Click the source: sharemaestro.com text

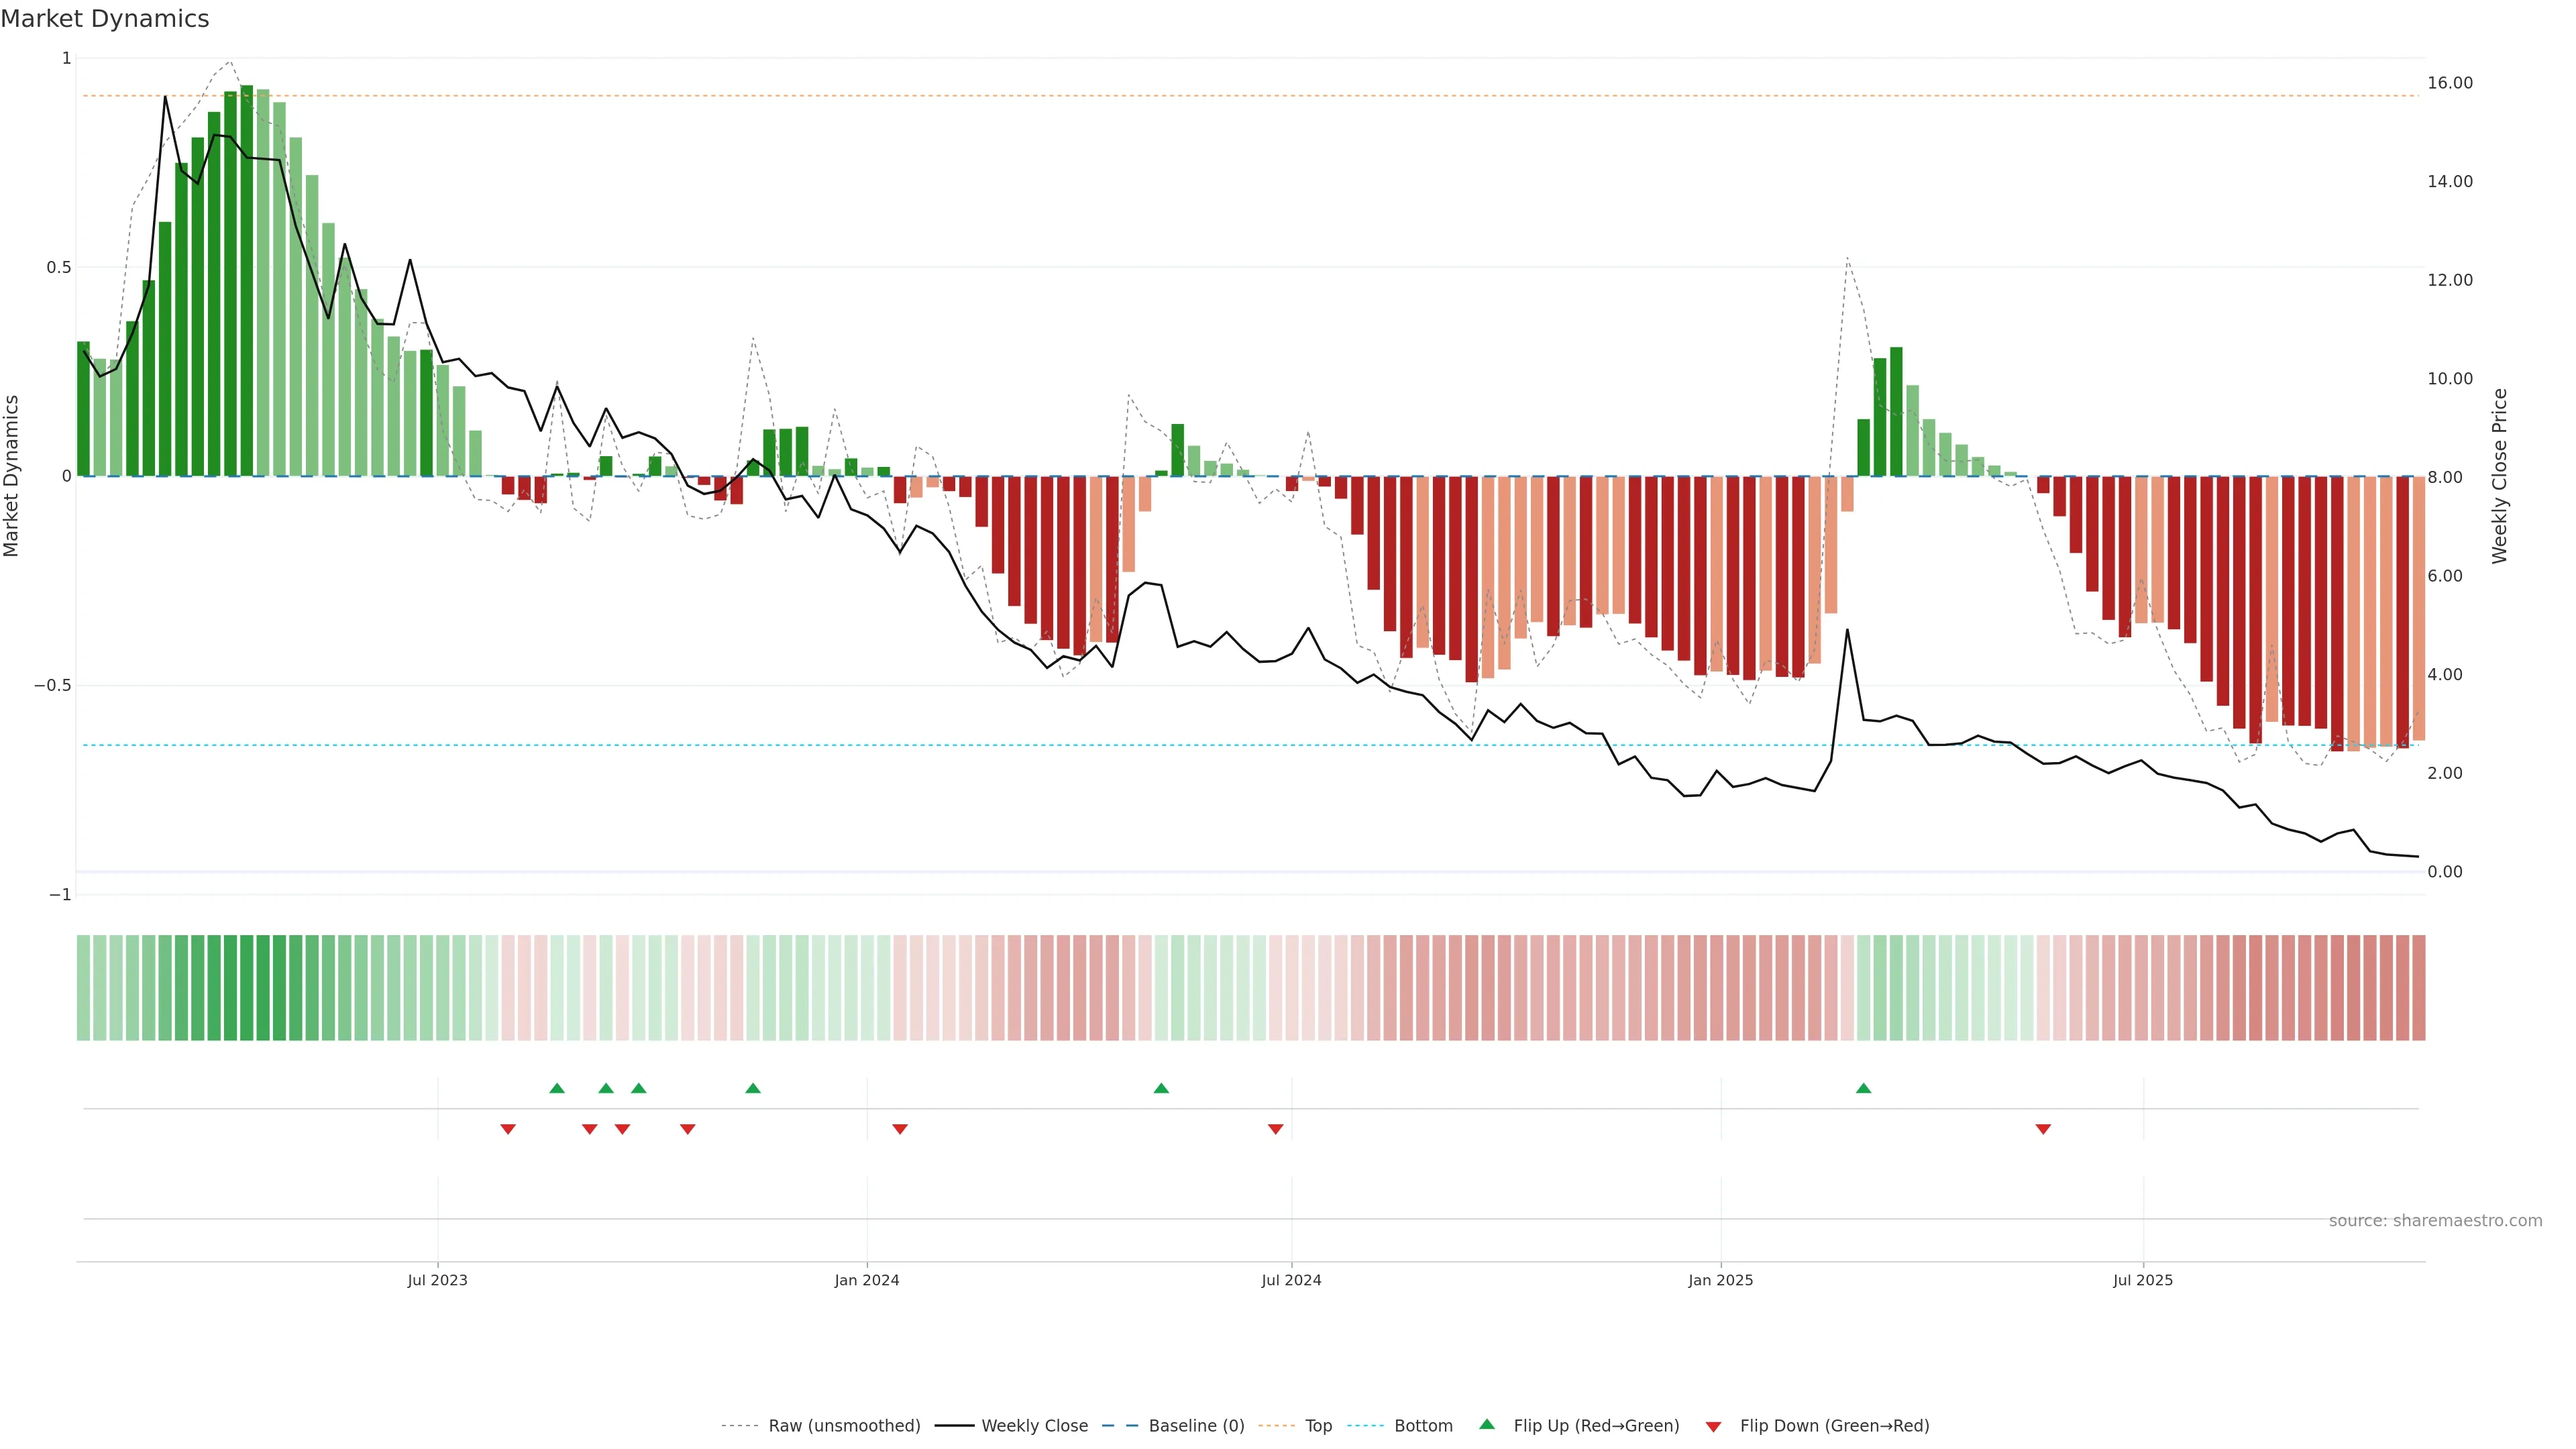click(x=2435, y=1221)
